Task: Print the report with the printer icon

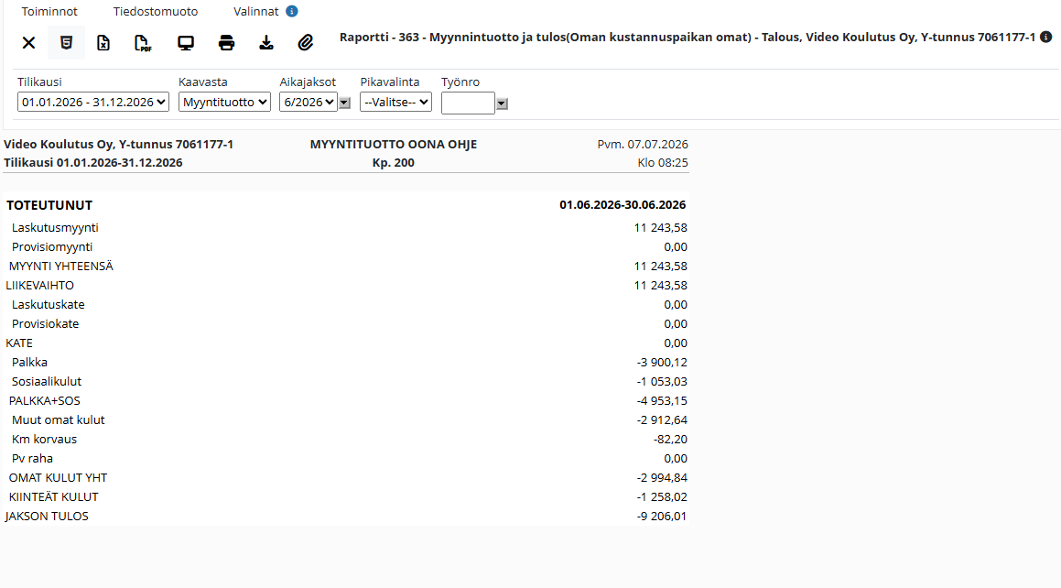Action: click(x=226, y=43)
